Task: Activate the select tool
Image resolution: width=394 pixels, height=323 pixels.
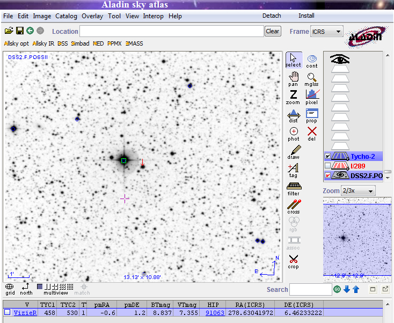Action: [294, 60]
